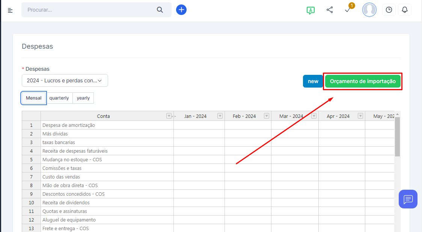The width and height of the screenshot is (422, 232).
Task: Click the blue new button
Action: coord(313,81)
